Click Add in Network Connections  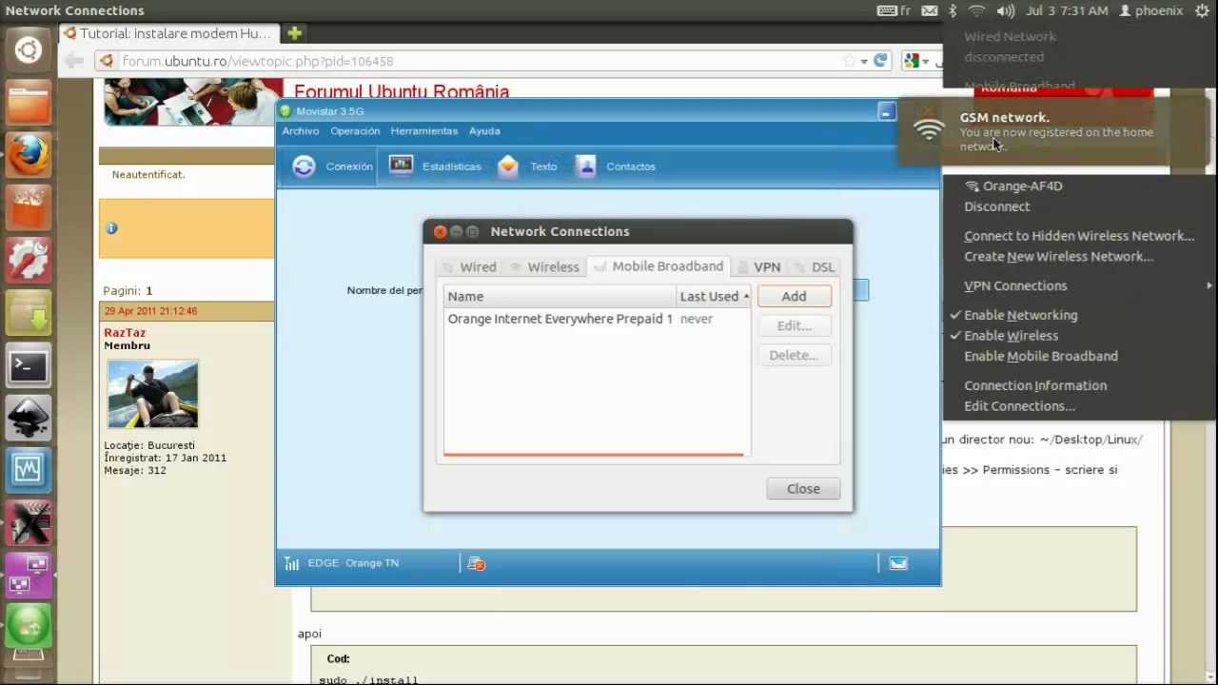[x=794, y=297]
